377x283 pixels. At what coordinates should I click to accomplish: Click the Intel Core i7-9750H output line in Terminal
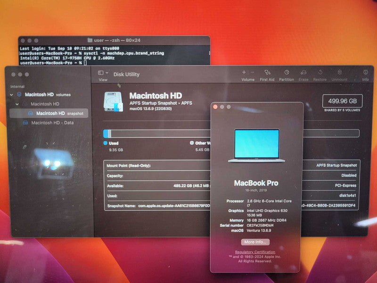(x=67, y=58)
